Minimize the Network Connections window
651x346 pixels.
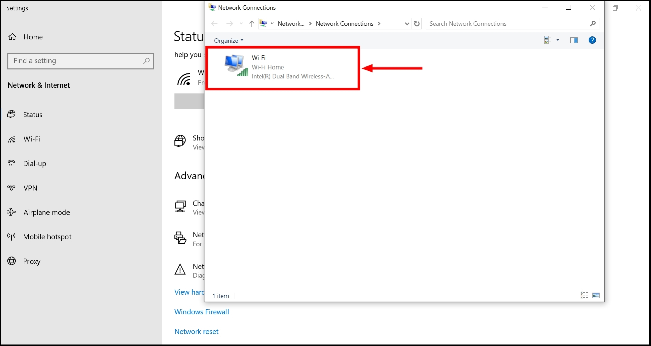pyautogui.click(x=545, y=7)
